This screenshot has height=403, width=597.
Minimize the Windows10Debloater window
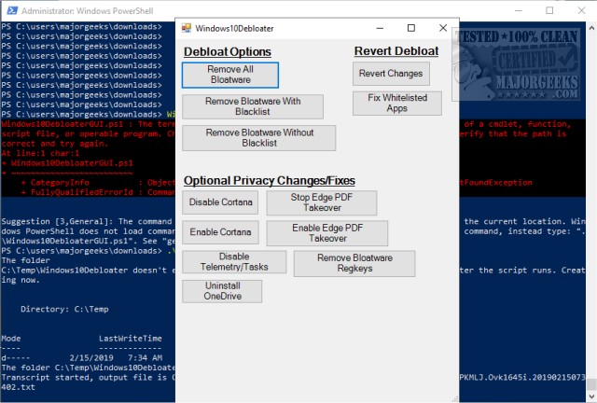(380, 28)
